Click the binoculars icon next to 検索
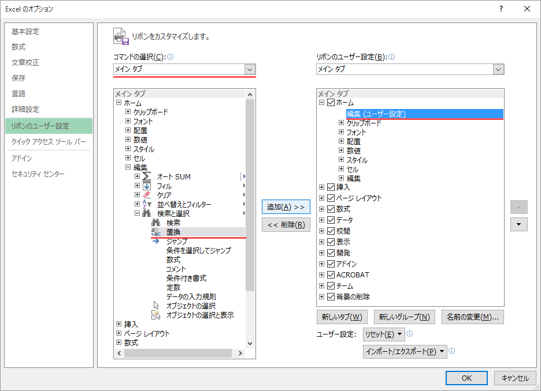 155,223
